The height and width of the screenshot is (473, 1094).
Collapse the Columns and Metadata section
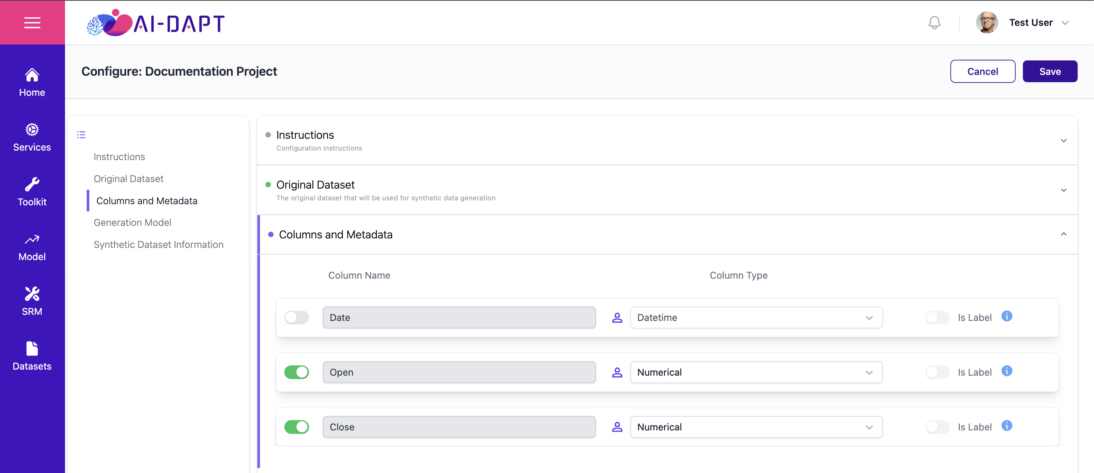point(1064,234)
